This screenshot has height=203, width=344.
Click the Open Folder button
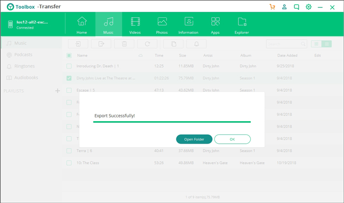(x=194, y=139)
